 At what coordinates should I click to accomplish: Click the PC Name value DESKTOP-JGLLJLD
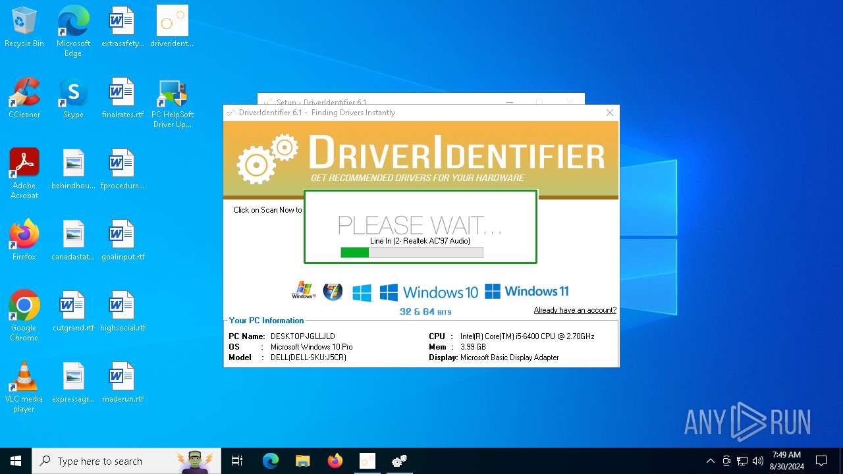tap(302, 336)
